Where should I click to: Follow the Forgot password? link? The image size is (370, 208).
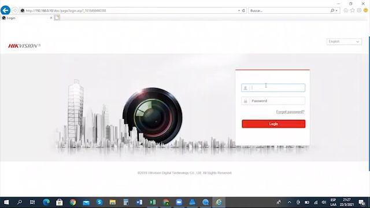point(290,112)
